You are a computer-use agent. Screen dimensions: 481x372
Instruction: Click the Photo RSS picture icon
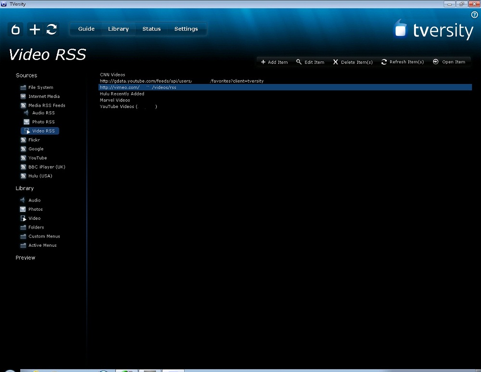[x=26, y=122]
